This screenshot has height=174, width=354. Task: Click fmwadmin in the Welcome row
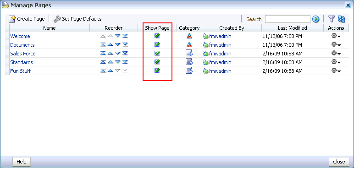coord(220,36)
